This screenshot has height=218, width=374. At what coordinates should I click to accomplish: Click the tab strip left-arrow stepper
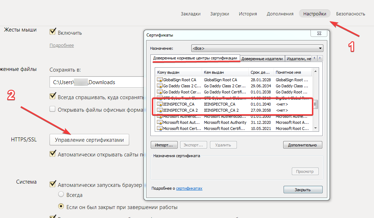coord(315,58)
